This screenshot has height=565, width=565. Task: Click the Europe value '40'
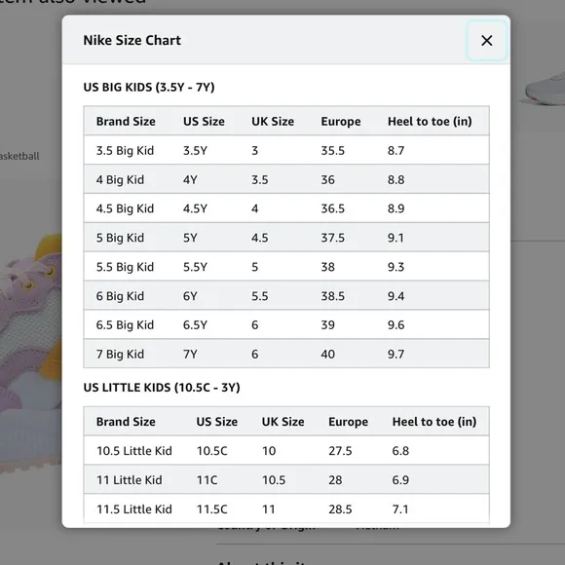click(328, 354)
